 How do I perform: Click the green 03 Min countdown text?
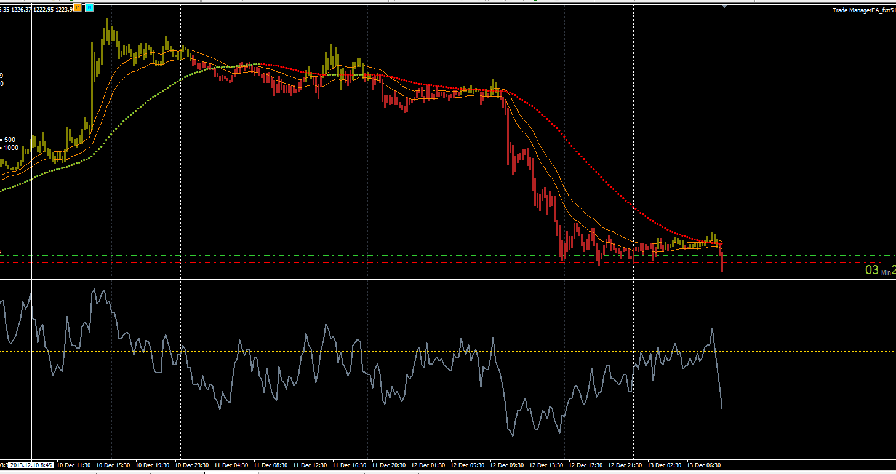click(880, 270)
